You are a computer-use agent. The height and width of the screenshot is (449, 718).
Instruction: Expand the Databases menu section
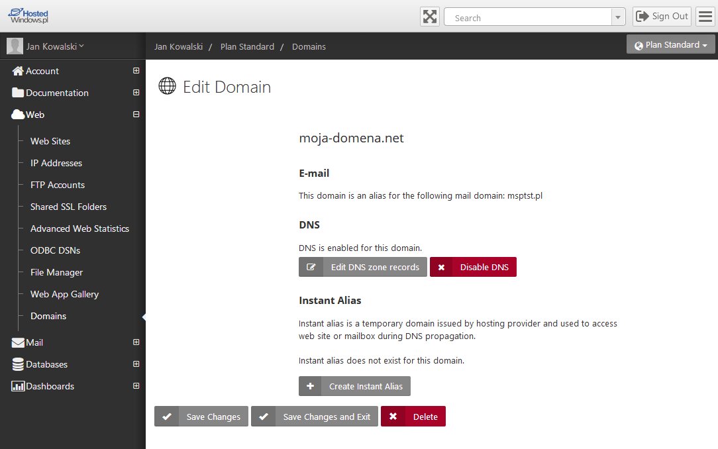[136, 364]
